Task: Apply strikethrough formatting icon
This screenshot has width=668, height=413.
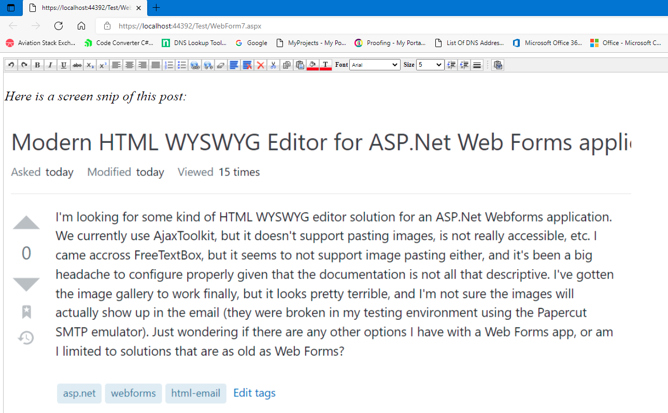Action: pos(77,65)
